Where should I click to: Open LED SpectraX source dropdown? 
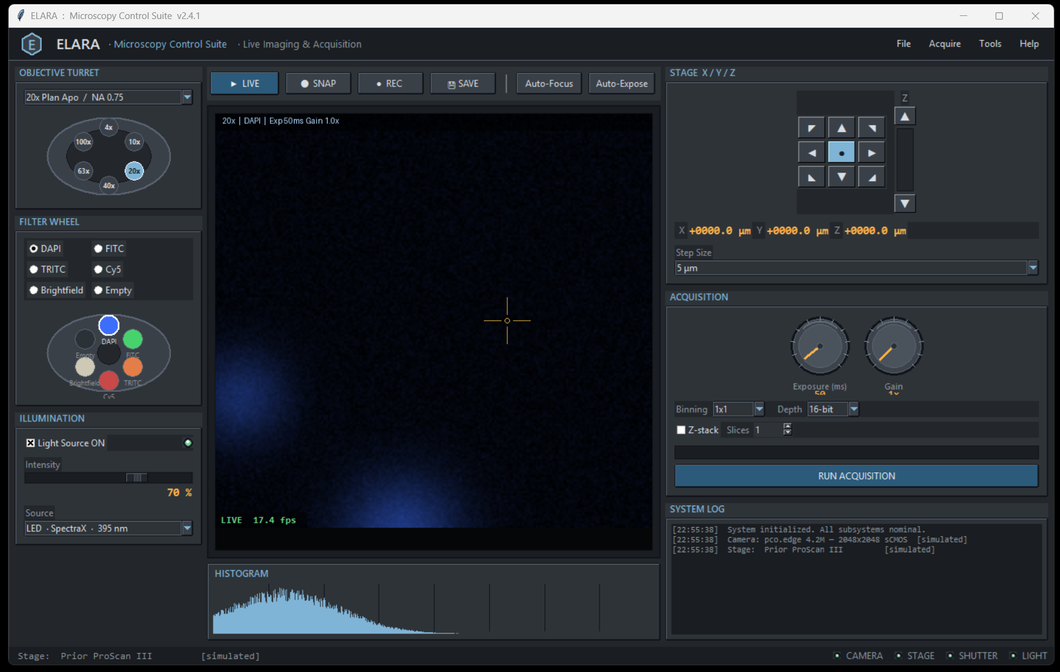tap(187, 528)
